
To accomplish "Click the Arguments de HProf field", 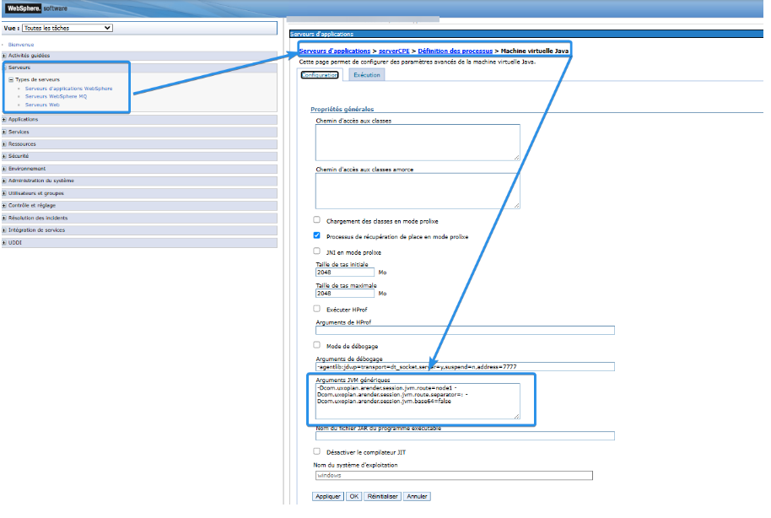I will click(465, 330).
